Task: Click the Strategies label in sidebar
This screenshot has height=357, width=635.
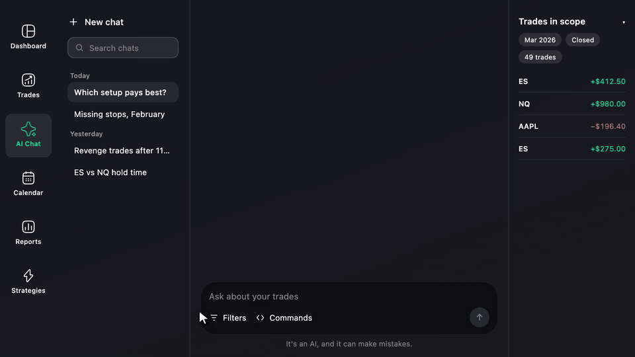Action: tap(28, 291)
